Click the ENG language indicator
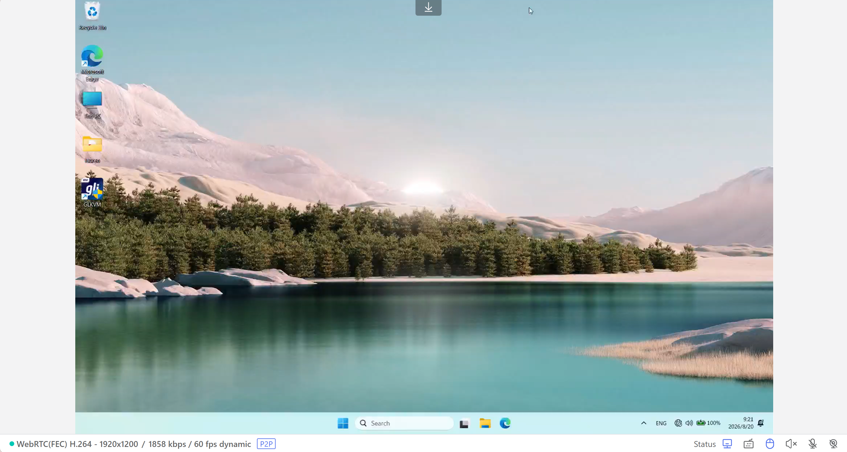This screenshot has height=452, width=847. pyautogui.click(x=661, y=423)
